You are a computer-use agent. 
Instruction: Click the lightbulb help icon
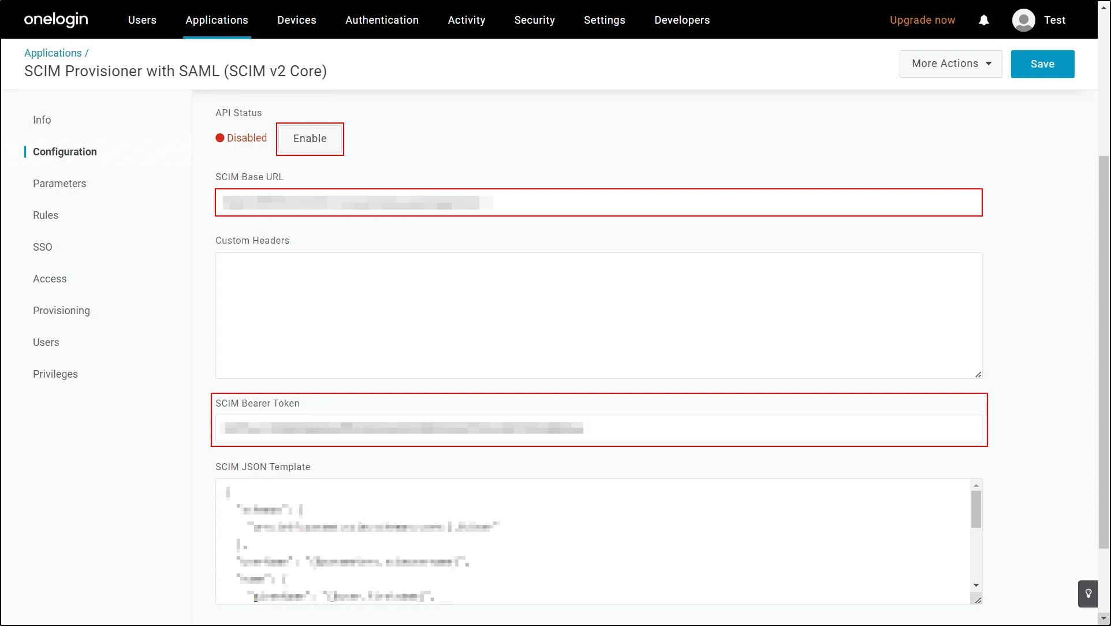(x=1088, y=594)
